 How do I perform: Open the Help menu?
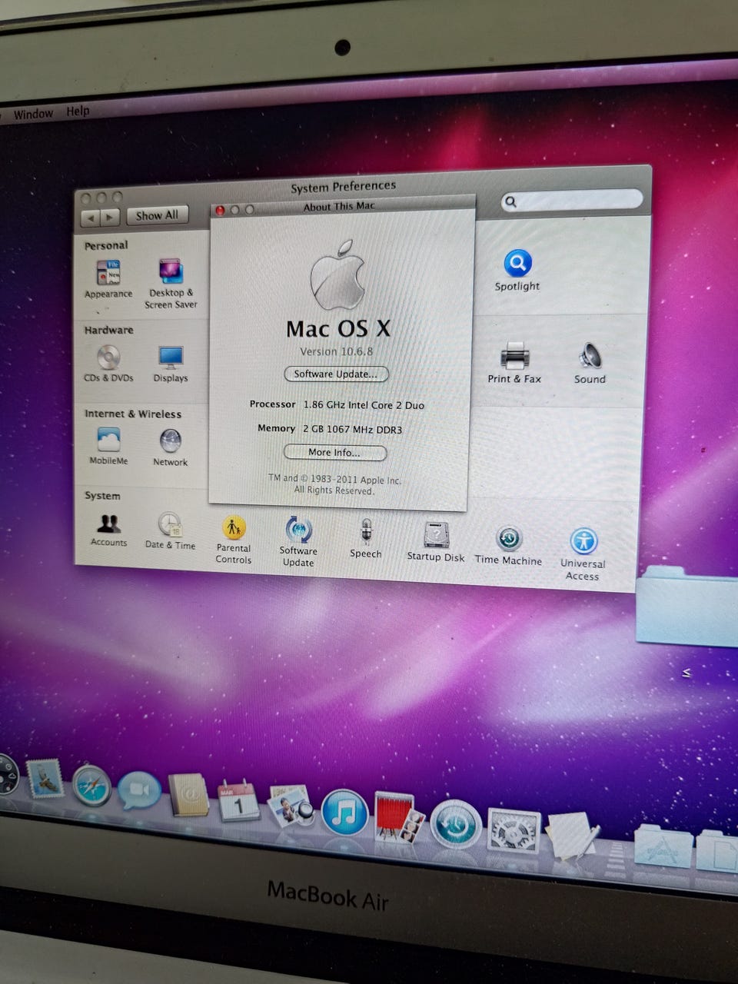point(78,111)
